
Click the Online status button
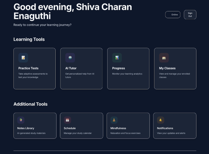tap(173, 15)
